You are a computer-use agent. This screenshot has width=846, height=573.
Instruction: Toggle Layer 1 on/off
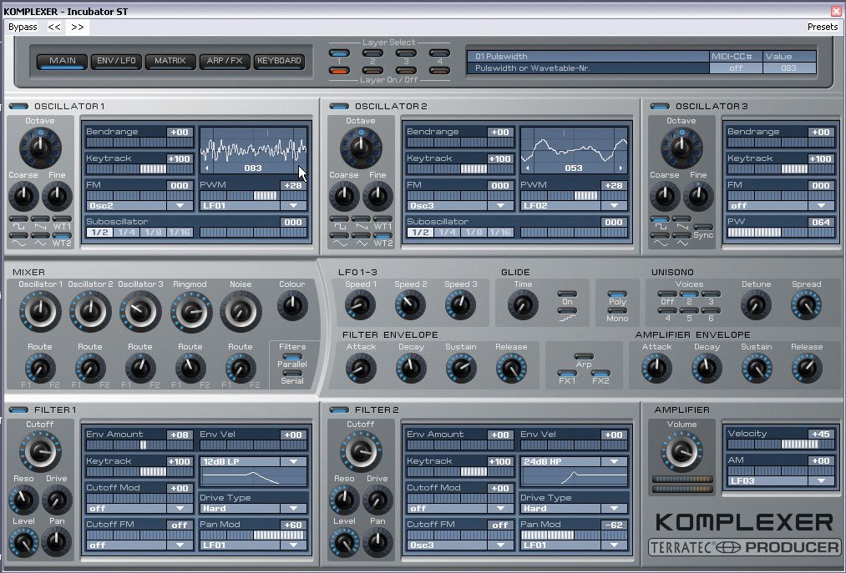tap(339, 71)
